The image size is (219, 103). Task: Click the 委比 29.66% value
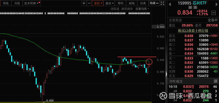[188, 25]
